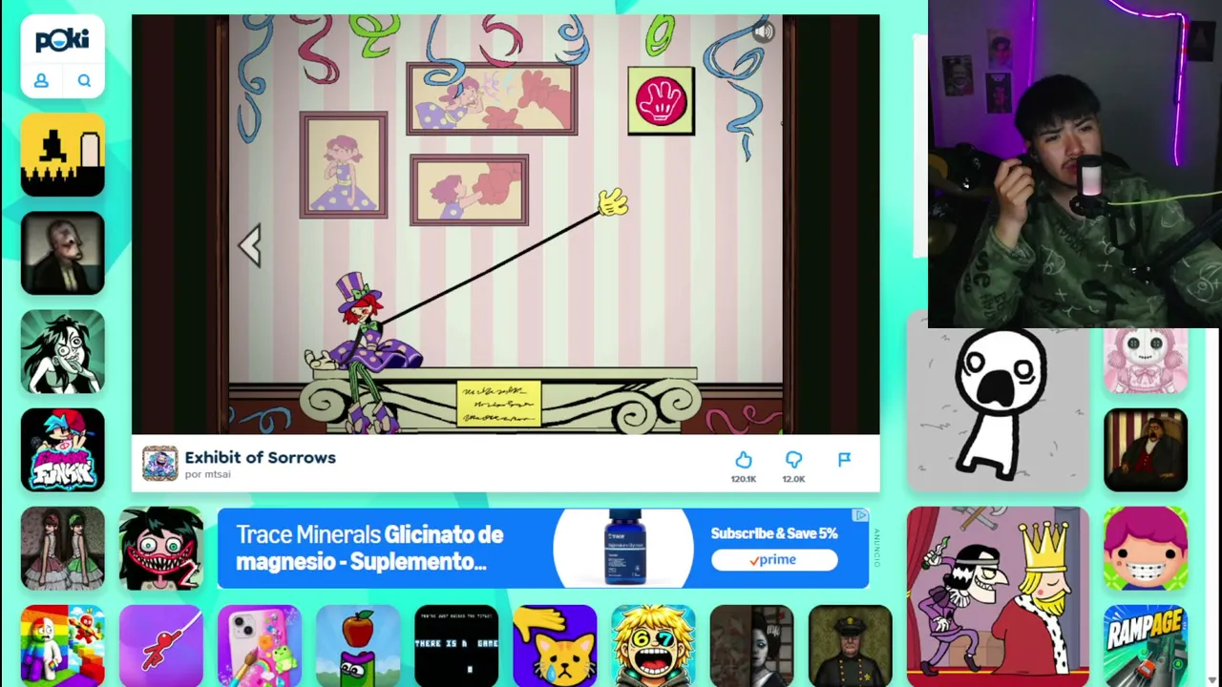Viewport: 1222px width, 687px height.
Task: Click the left arrow in the game
Action: pos(250,246)
